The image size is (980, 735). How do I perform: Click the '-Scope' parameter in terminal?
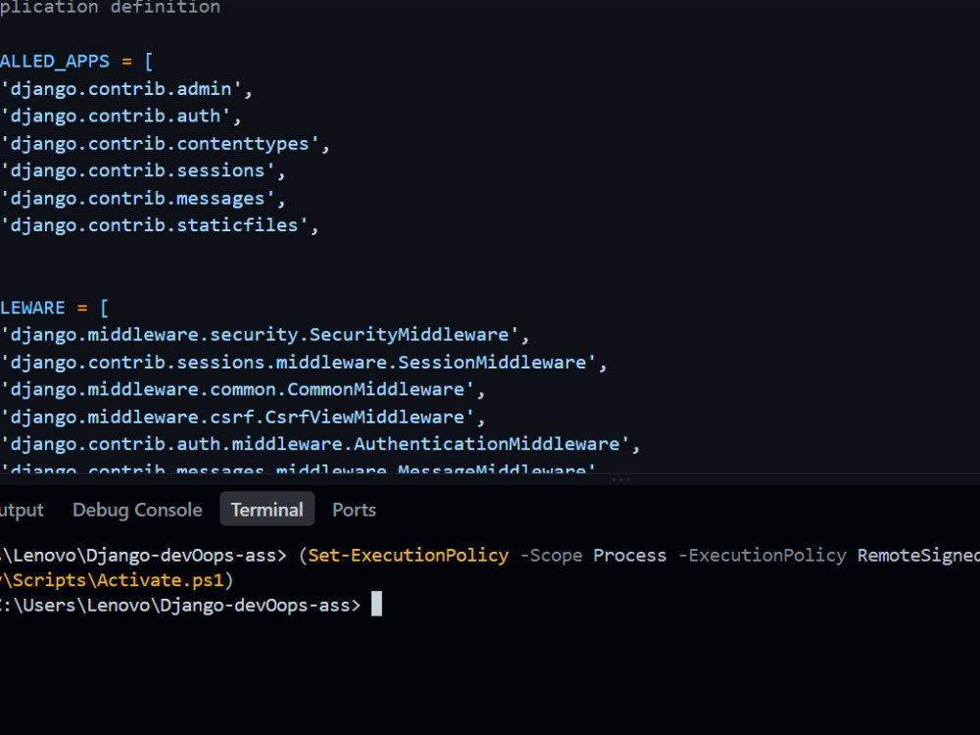[551, 555]
